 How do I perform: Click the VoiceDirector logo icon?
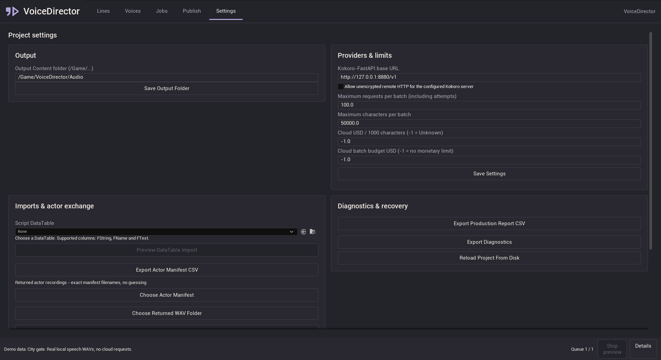pyautogui.click(x=12, y=11)
